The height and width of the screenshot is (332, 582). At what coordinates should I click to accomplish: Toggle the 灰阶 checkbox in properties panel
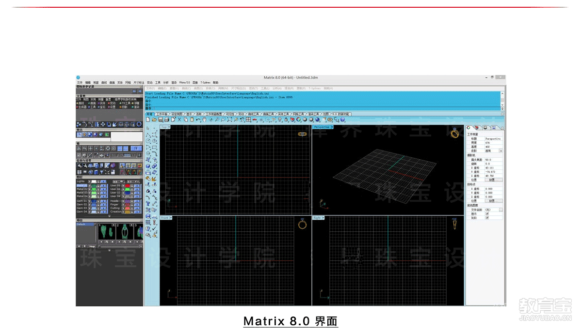coord(487,218)
